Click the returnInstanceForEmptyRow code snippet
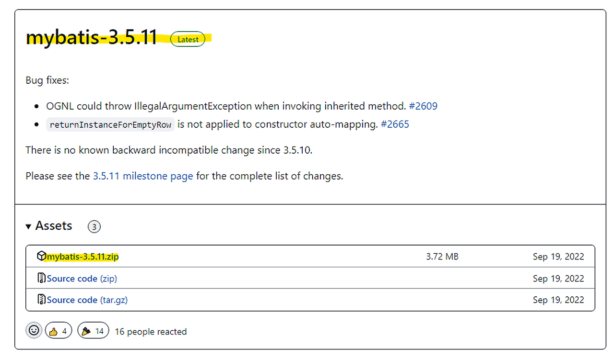Screen dimensions: 614x359 pyautogui.click(x=111, y=124)
